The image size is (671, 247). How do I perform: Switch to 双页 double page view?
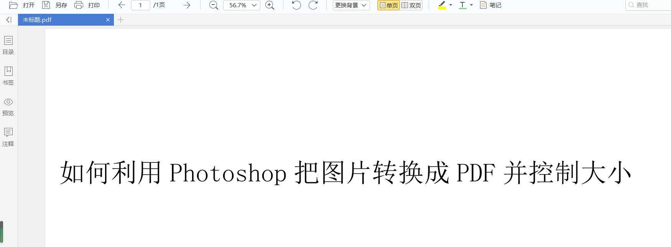pyautogui.click(x=411, y=5)
